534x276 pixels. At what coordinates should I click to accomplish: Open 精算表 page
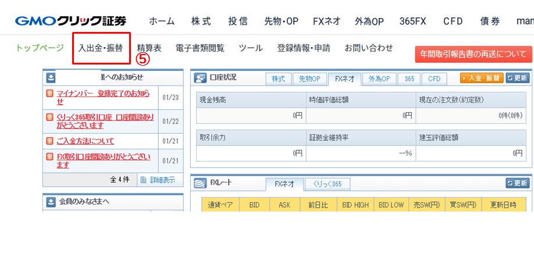coord(149,48)
